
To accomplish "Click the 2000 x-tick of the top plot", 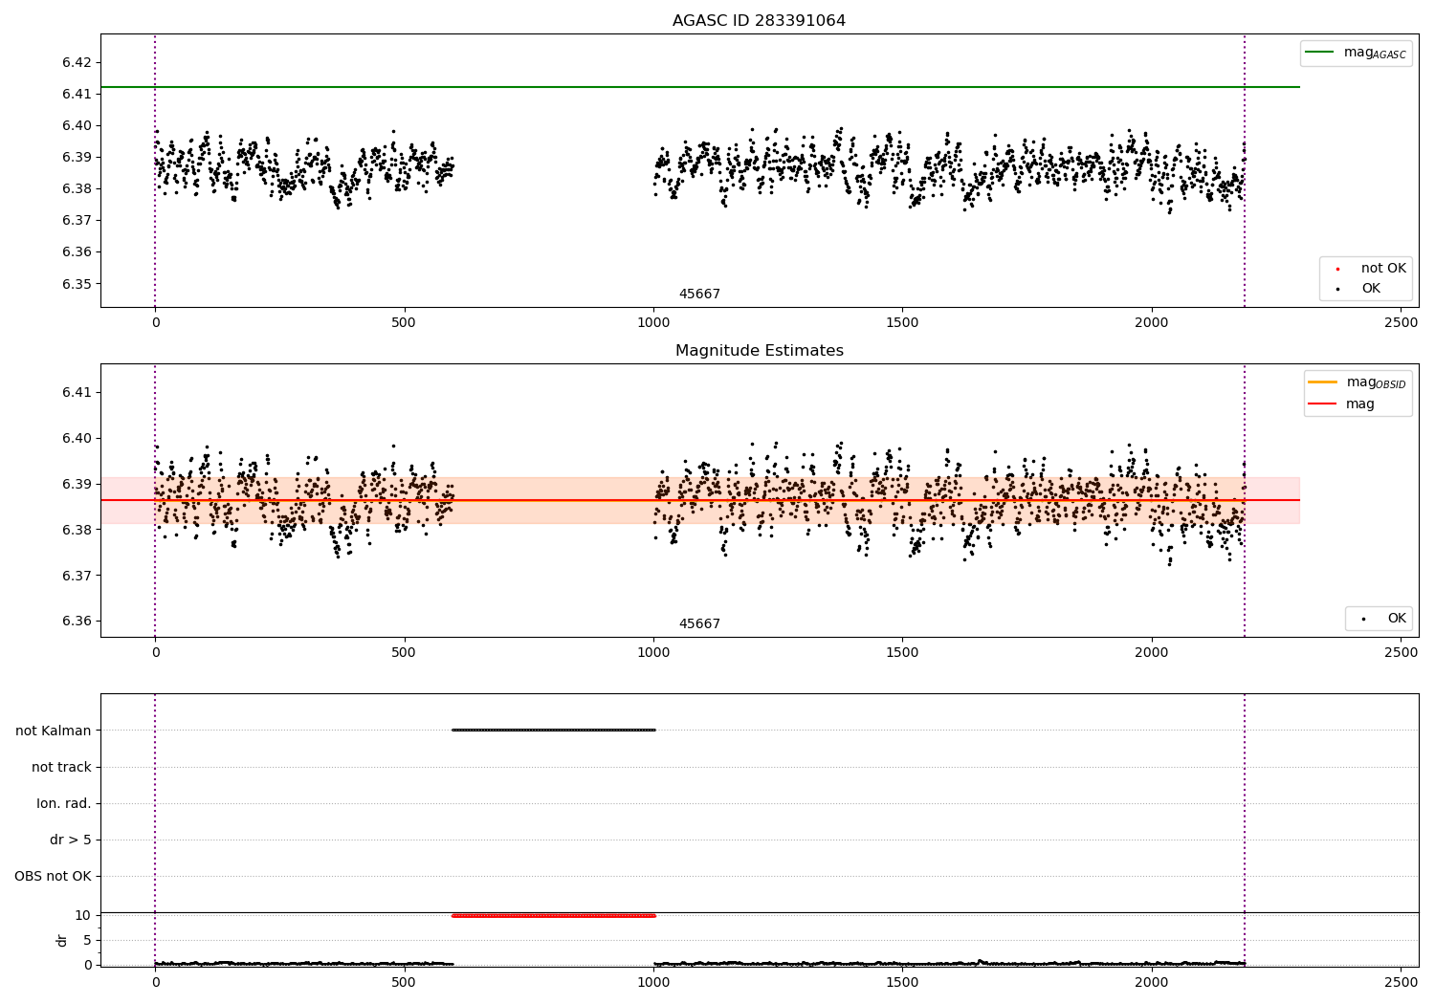I will (1152, 322).
